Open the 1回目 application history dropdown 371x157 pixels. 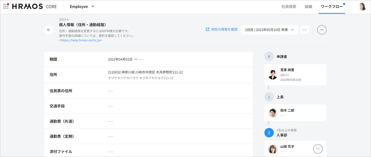(269, 30)
